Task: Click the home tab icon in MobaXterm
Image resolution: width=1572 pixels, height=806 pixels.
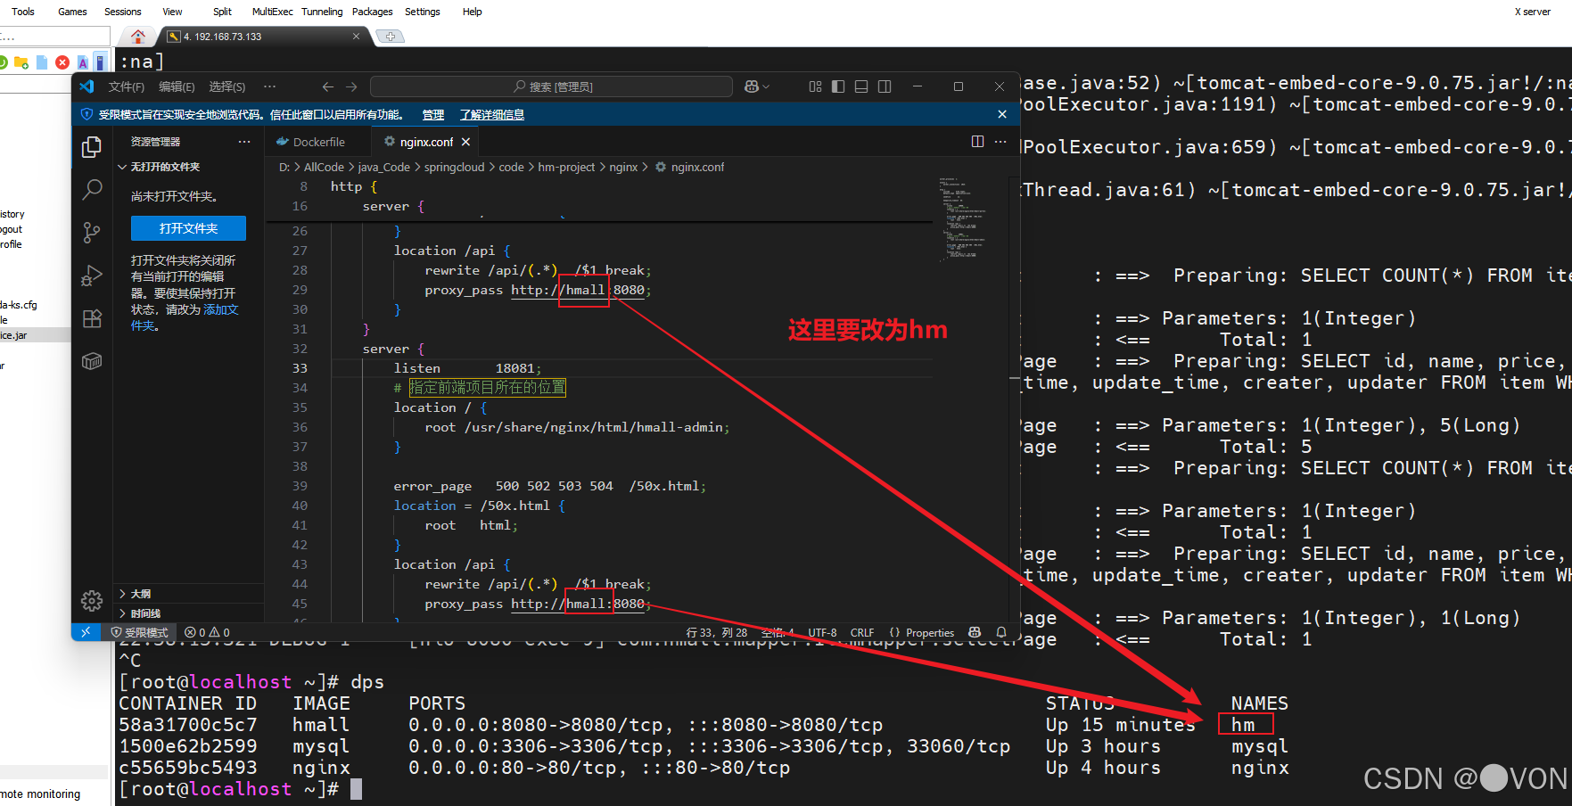Action: click(137, 37)
